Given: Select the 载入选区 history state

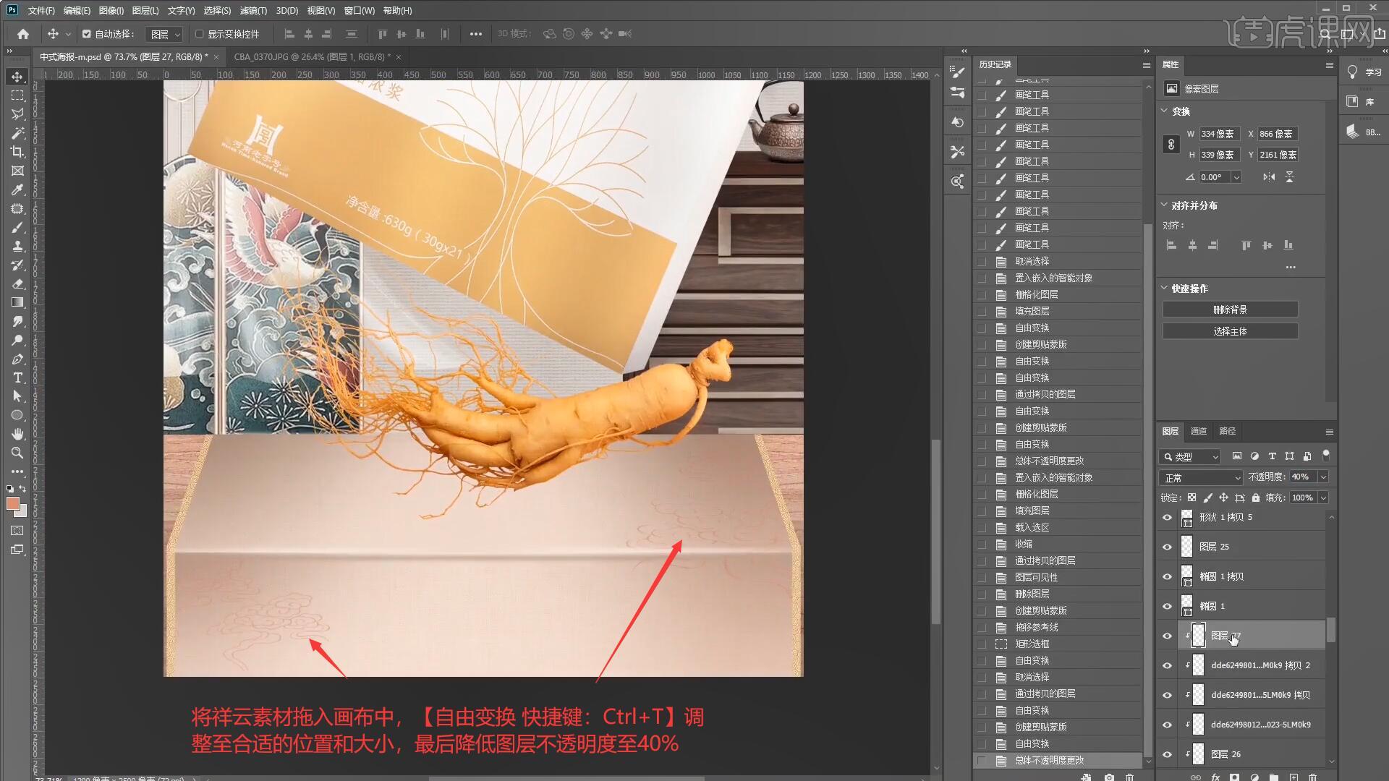Looking at the screenshot, I should coord(1032,527).
